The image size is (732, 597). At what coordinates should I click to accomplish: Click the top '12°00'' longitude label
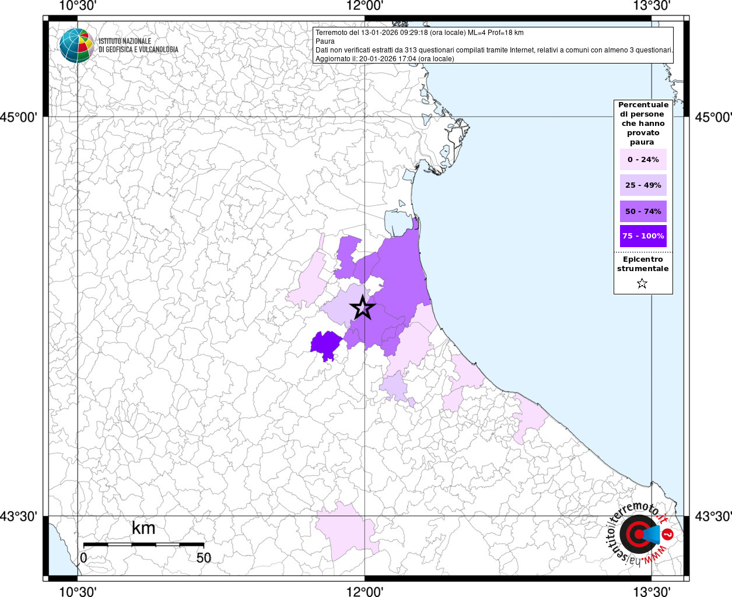[x=365, y=6]
